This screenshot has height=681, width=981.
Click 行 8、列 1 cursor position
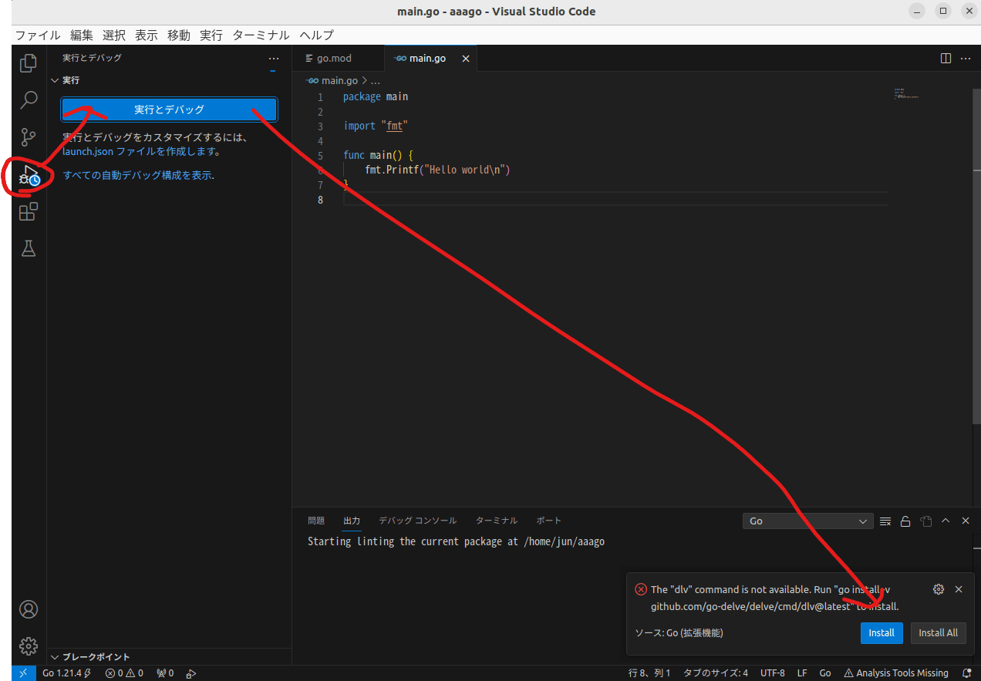(649, 673)
